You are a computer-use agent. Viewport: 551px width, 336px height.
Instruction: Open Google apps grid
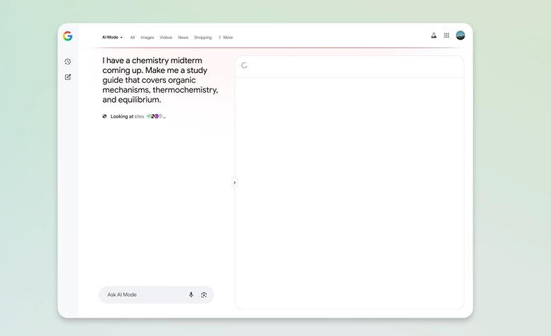pos(446,35)
